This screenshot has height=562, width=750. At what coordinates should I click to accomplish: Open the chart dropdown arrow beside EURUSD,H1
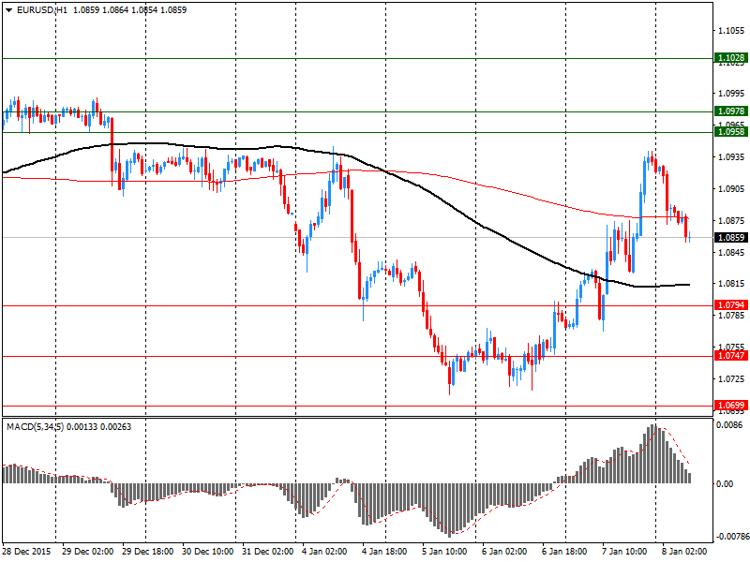(x=8, y=10)
